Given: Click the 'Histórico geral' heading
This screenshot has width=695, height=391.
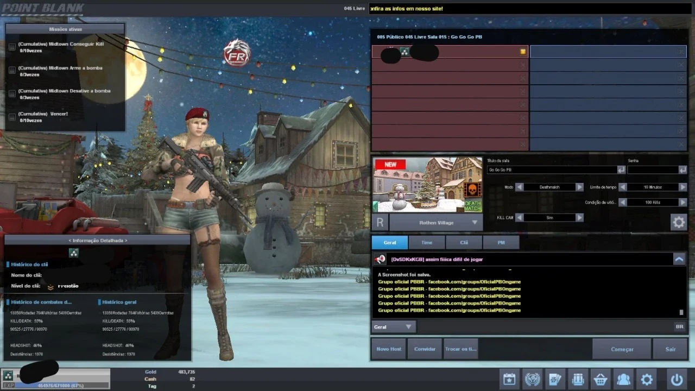Looking at the screenshot, I should (x=119, y=302).
